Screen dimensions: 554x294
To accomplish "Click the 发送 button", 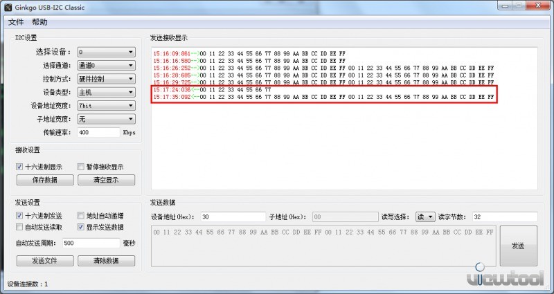I will click(518, 246).
